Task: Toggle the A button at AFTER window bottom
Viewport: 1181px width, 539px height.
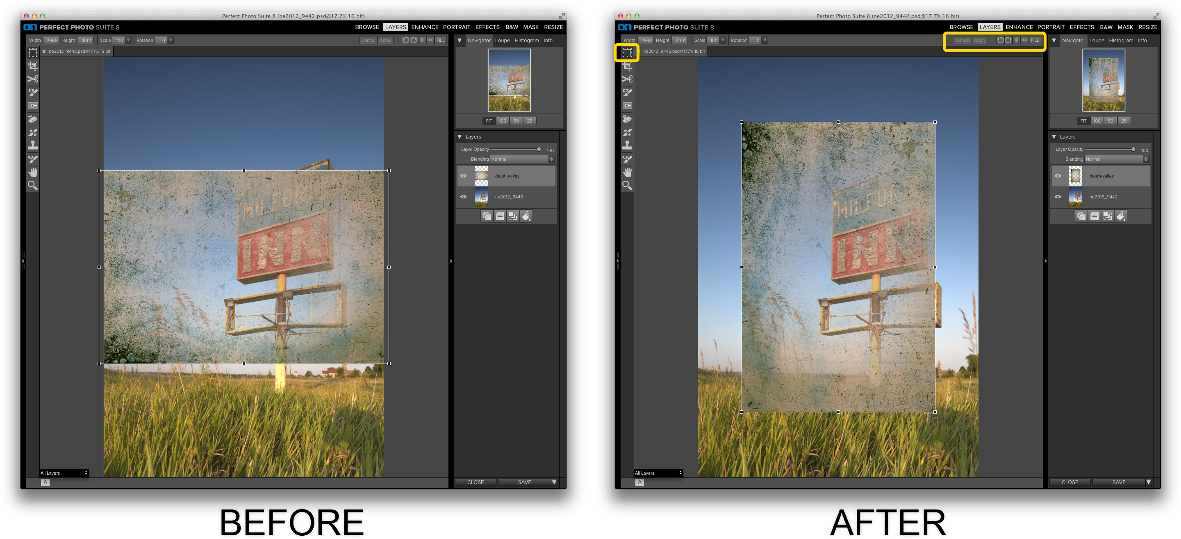Action: tap(639, 482)
